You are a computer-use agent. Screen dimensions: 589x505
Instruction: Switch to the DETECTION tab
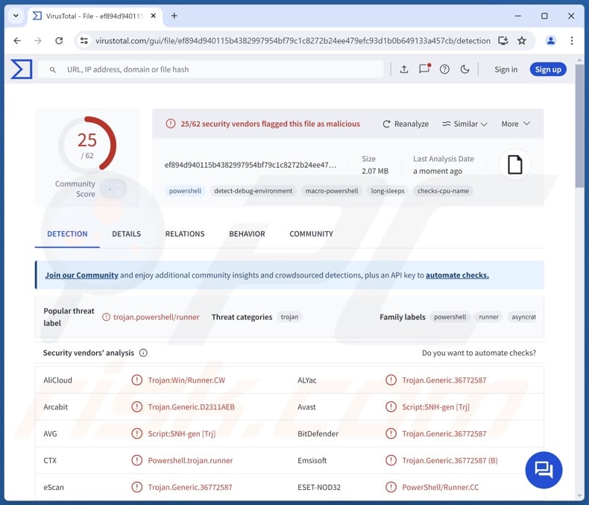[x=67, y=233]
